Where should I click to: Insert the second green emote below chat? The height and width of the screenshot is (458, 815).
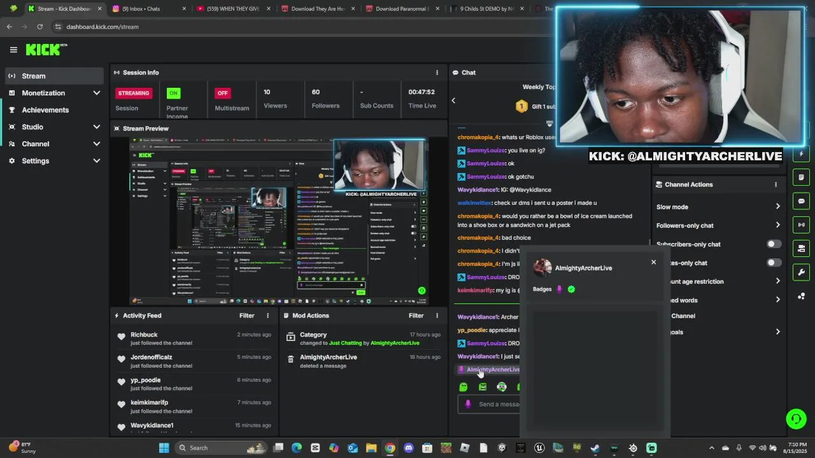pos(483,387)
